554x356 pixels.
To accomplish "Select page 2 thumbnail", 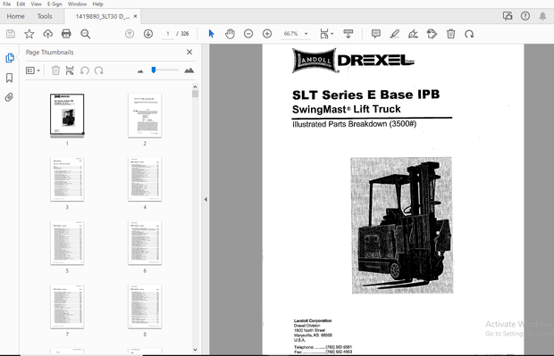I will pos(145,115).
